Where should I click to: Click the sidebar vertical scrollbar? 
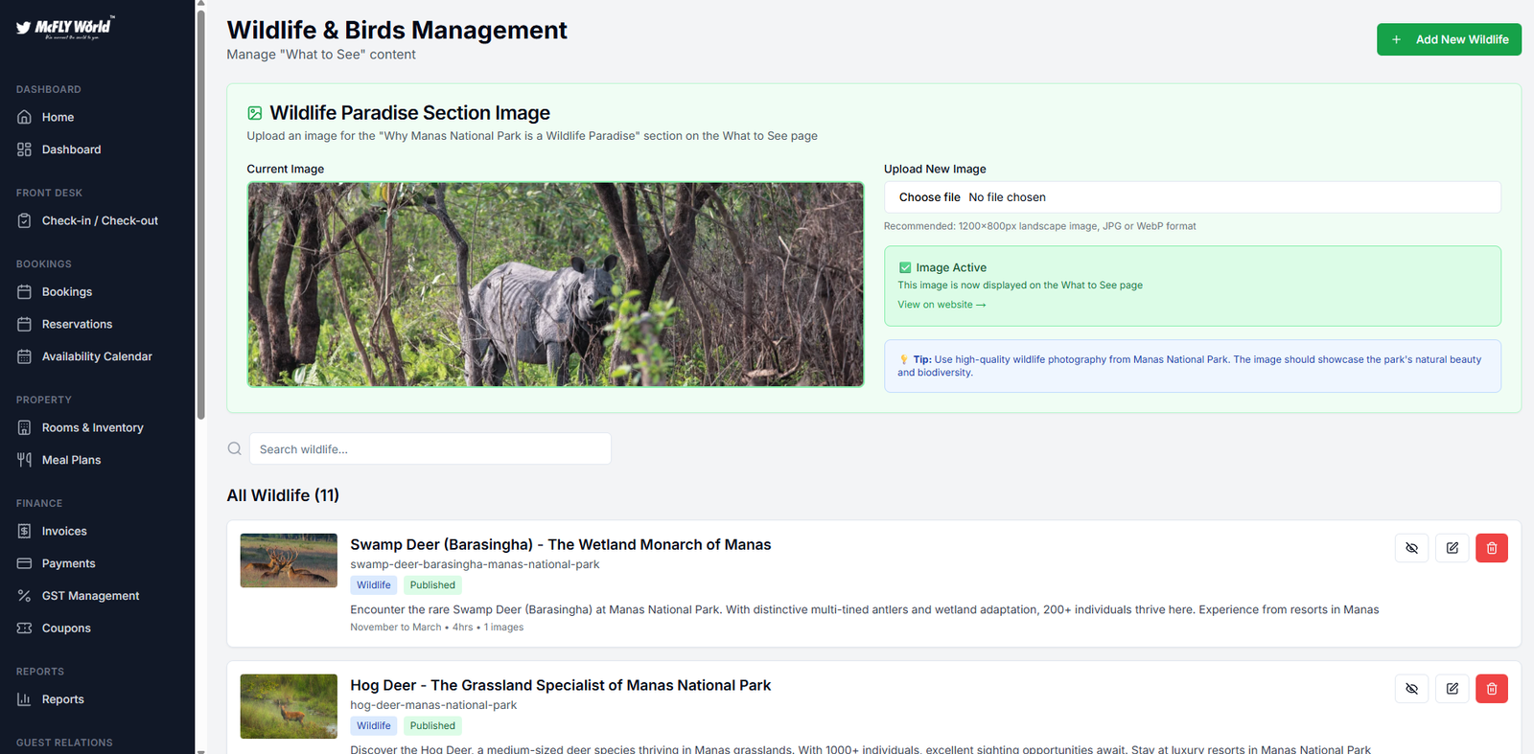point(200,211)
